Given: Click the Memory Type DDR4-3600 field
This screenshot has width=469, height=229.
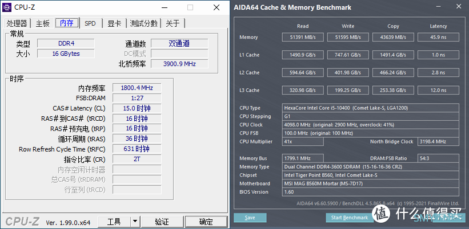Looking at the screenshot, I should (371, 167).
